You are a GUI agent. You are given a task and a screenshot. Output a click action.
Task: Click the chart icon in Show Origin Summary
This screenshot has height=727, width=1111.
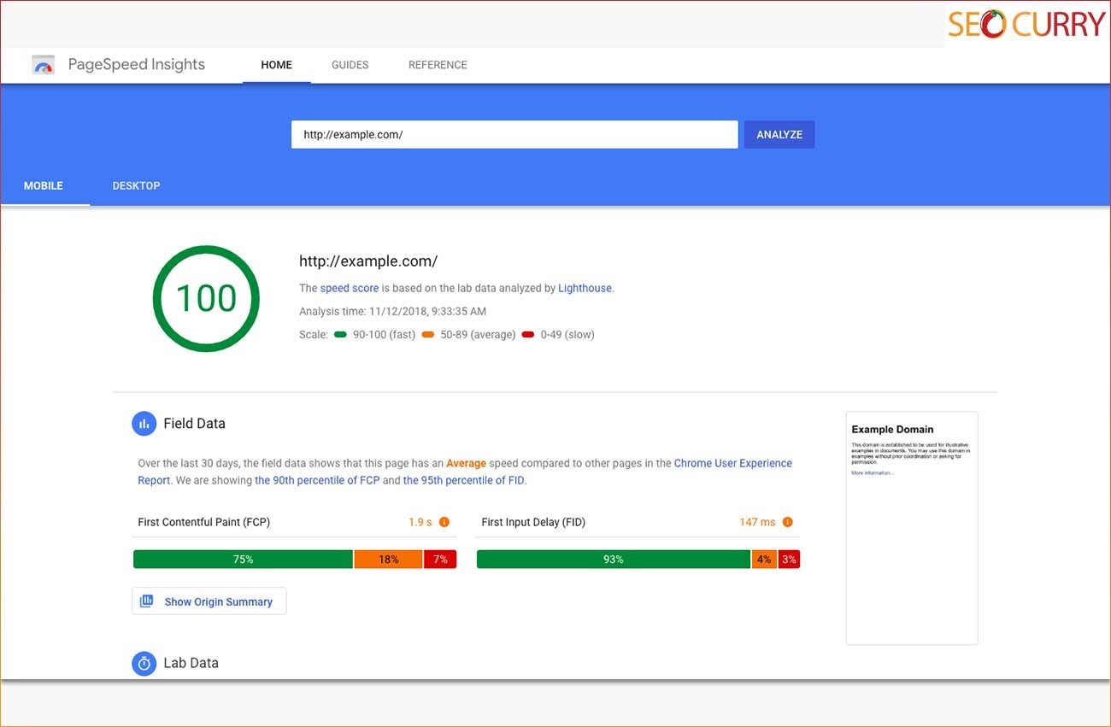pos(147,601)
